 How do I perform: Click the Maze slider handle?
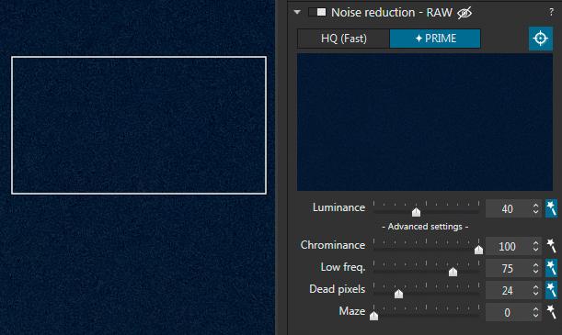tap(373, 316)
